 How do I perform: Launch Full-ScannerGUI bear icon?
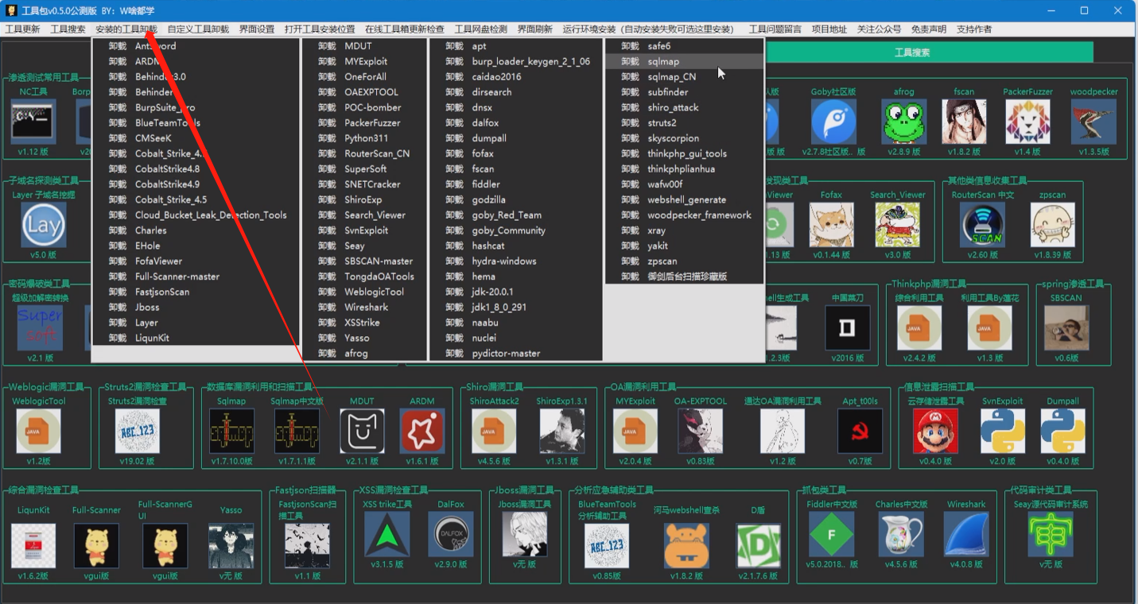click(165, 545)
